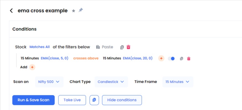Edit the EMA(close, 5, 0) indicator
The width and height of the screenshot is (242, 110).
tap(55, 58)
